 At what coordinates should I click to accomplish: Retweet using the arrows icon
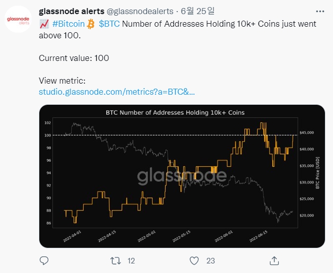pyautogui.click(x=115, y=260)
